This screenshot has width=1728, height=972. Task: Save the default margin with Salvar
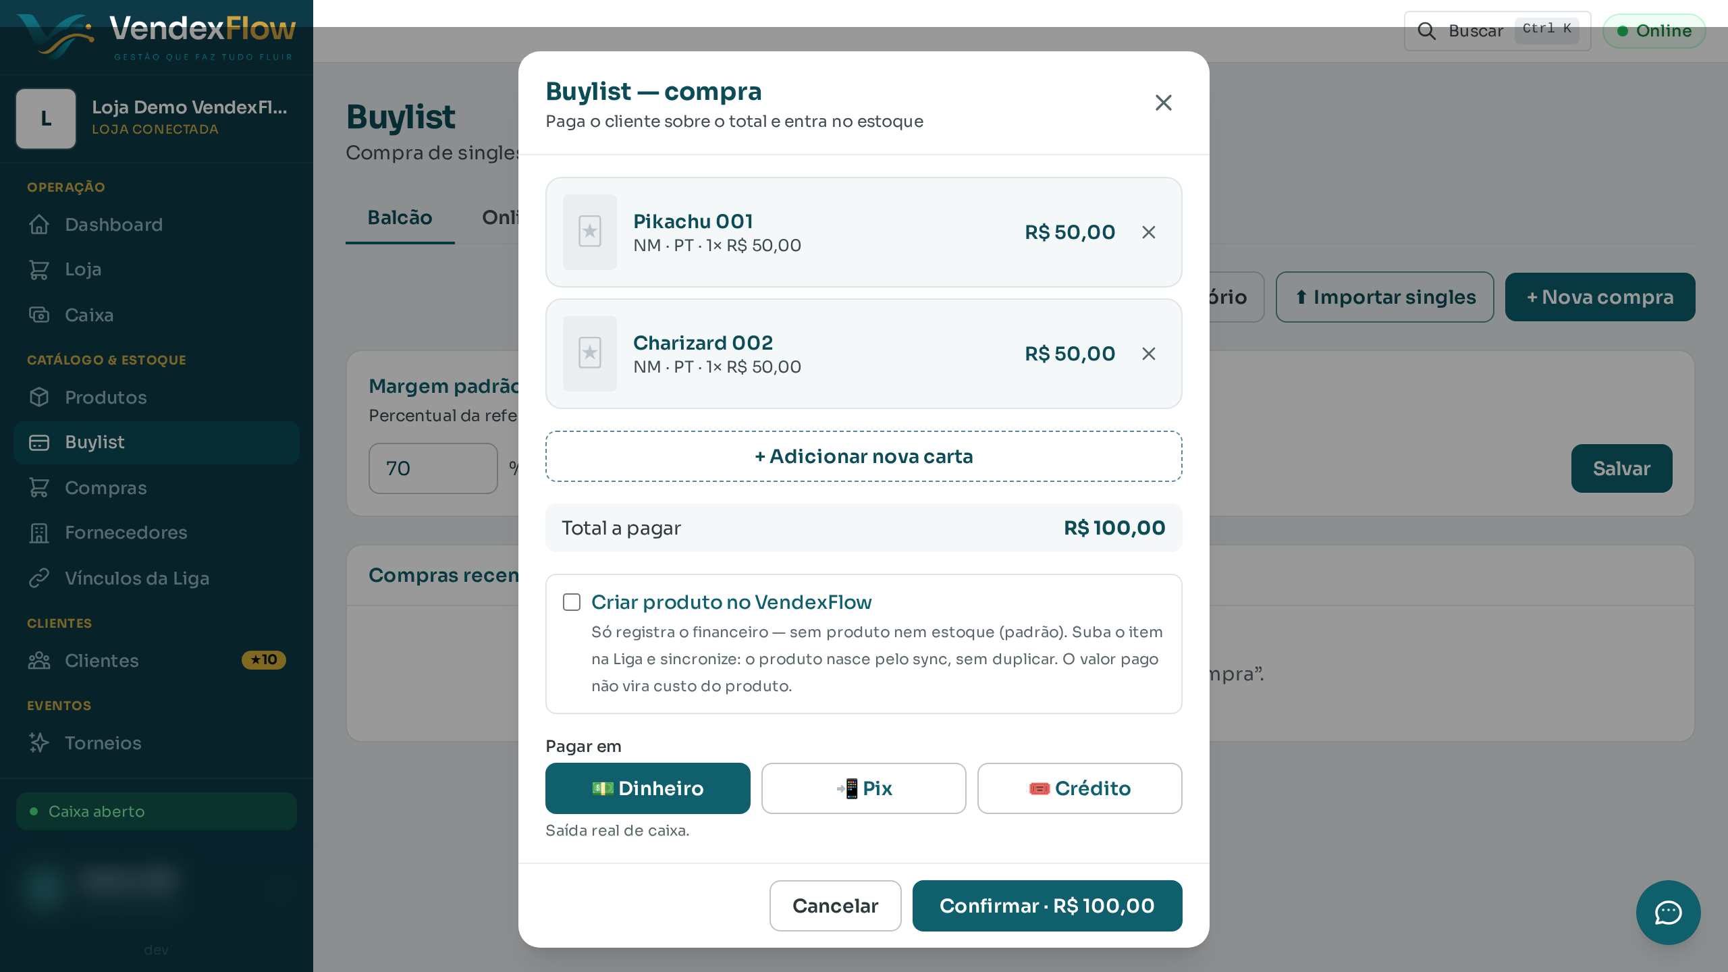(x=1621, y=468)
